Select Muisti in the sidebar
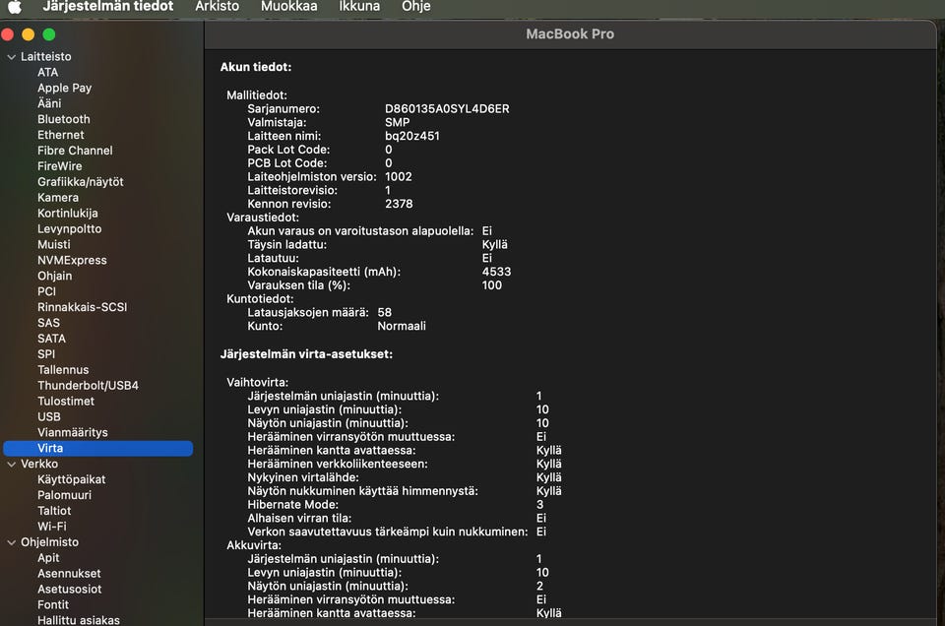Screen dimensions: 945x626 click(53, 245)
